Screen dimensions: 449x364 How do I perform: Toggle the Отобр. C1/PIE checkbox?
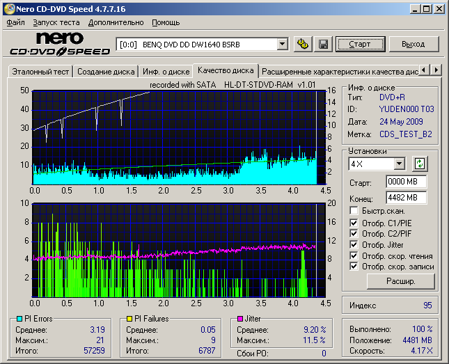[354, 222]
